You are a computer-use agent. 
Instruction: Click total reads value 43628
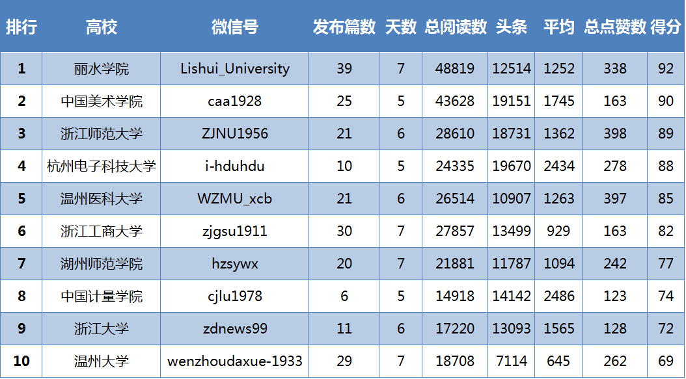[x=455, y=101]
